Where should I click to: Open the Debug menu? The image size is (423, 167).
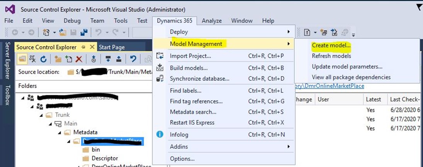point(72,21)
